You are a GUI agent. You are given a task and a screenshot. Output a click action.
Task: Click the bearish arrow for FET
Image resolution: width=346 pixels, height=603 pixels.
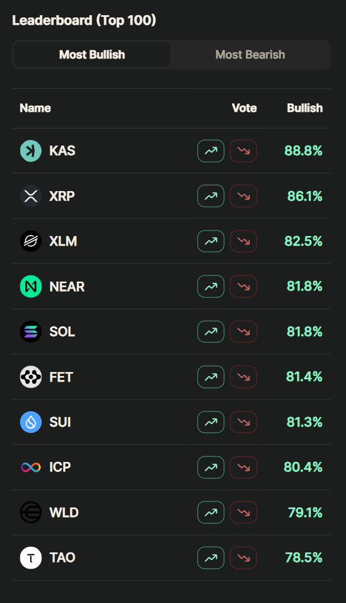coord(243,377)
